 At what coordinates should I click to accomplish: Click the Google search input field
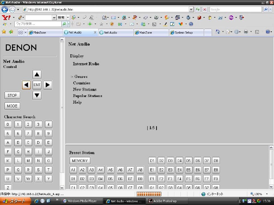point(236,10)
